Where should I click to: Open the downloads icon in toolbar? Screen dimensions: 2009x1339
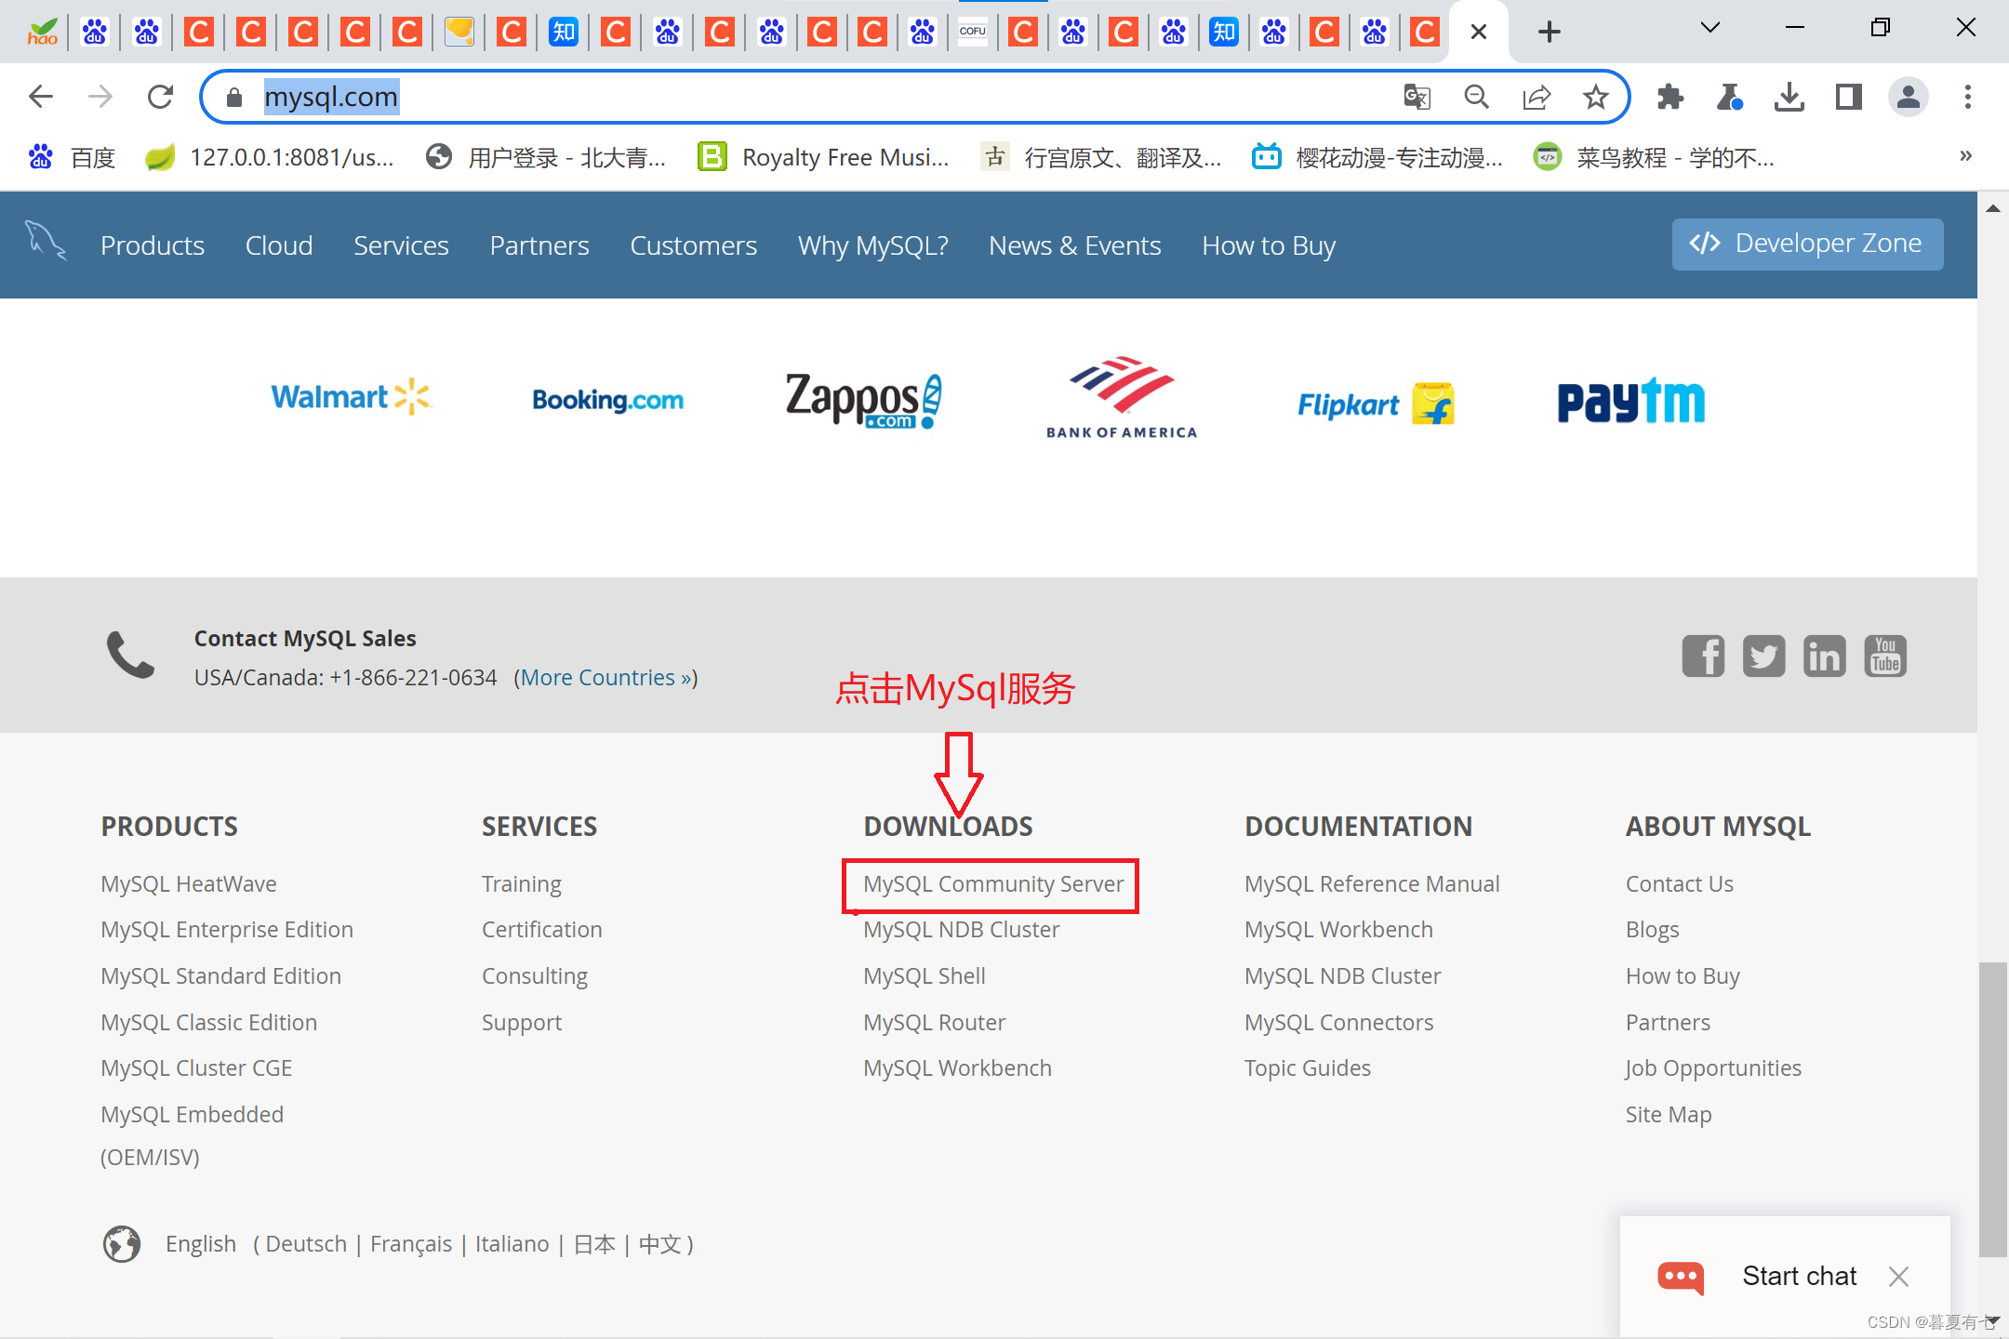(1789, 97)
